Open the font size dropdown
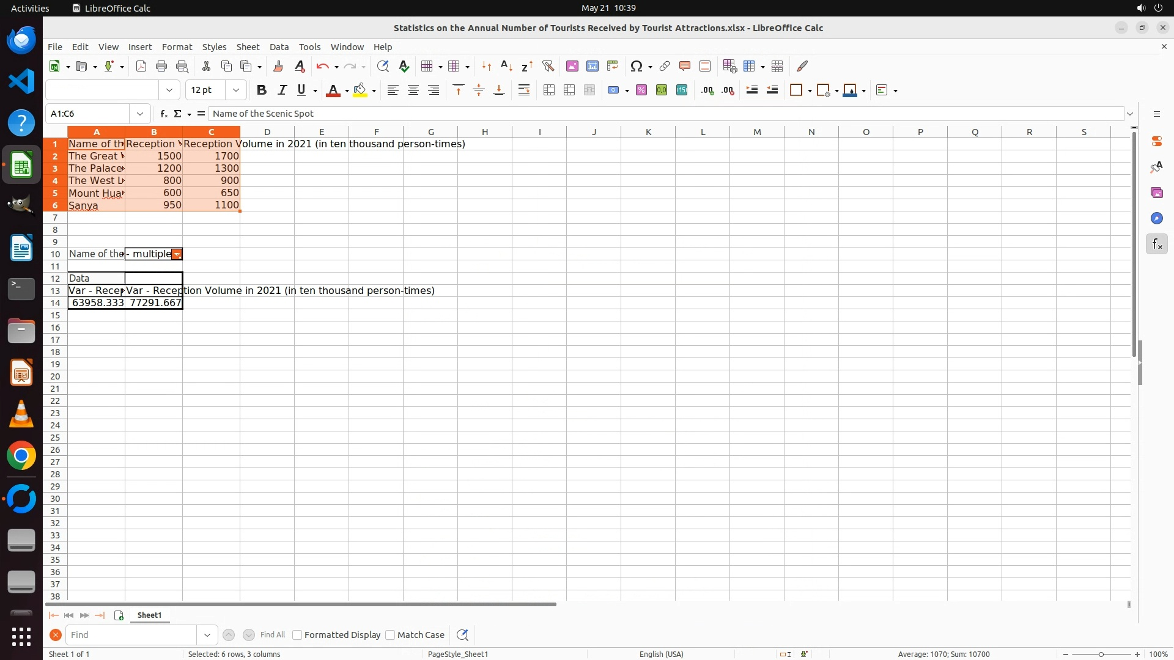 (x=235, y=90)
